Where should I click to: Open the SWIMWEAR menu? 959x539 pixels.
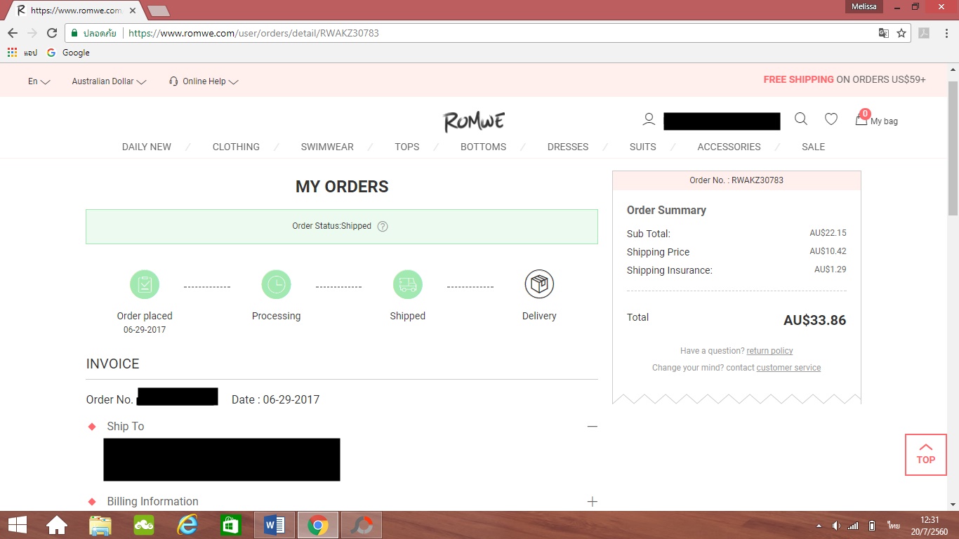point(327,147)
